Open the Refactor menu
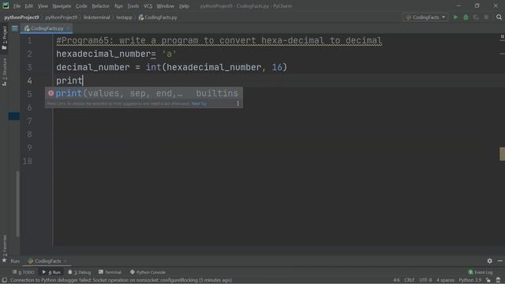Image resolution: width=505 pixels, height=284 pixels. (100, 6)
